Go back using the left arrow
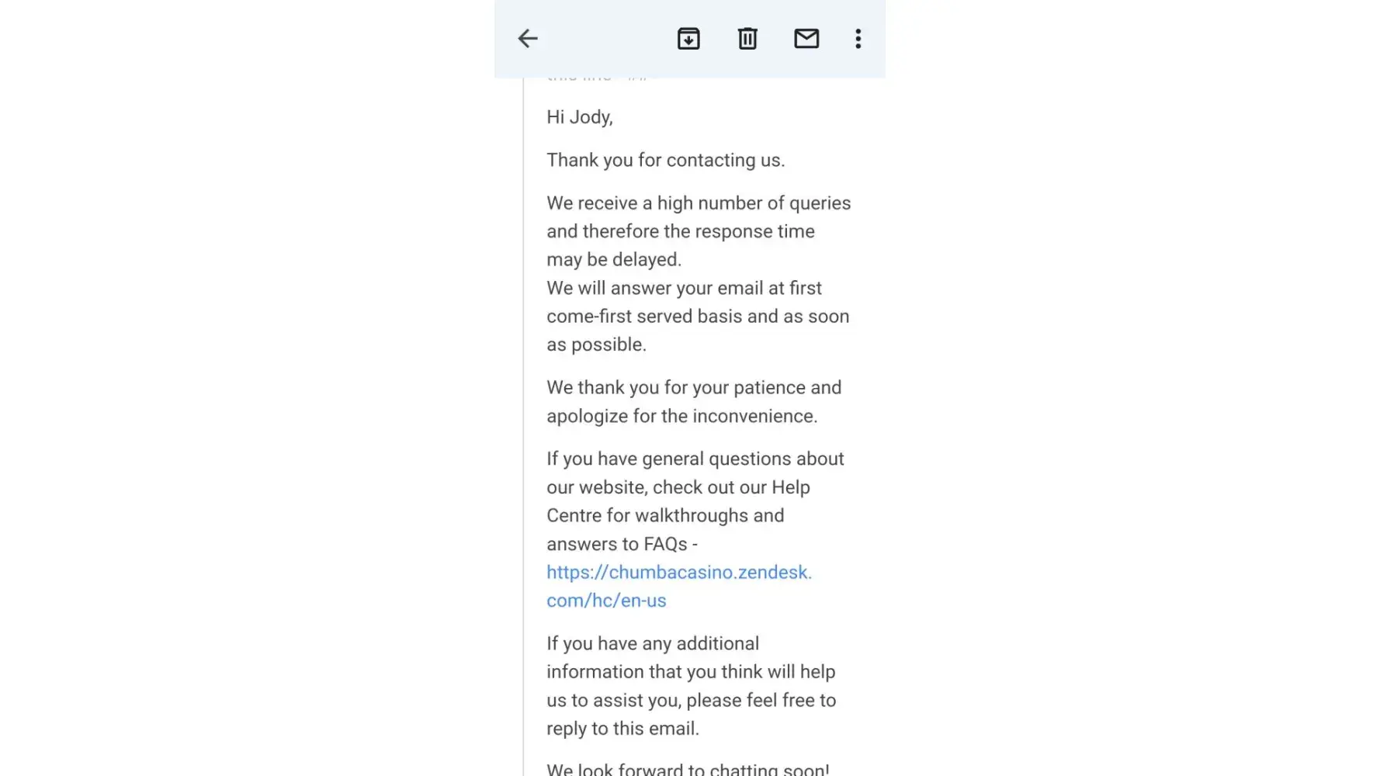This screenshot has width=1380, height=776. tap(528, 39)
